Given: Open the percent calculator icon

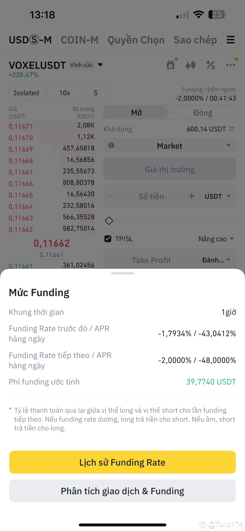Looking at the screenshot, I should tap(210, 65).
